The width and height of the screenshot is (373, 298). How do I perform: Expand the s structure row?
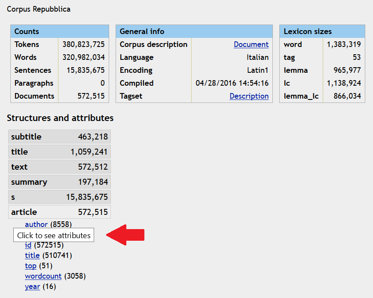pyautogui.click(x=59, y=197)
